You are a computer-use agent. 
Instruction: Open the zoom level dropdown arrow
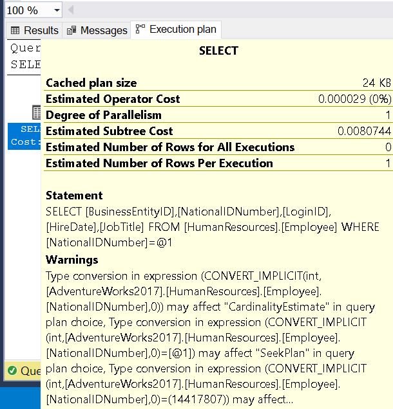click(x=57, y=10)
